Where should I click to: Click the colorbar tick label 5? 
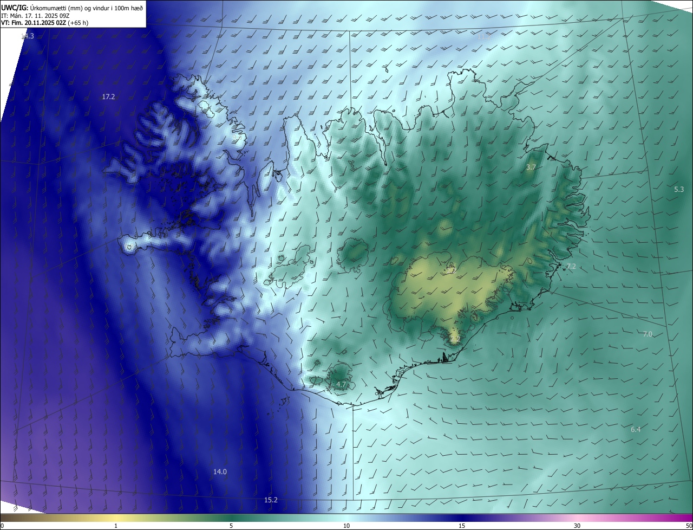231,526
